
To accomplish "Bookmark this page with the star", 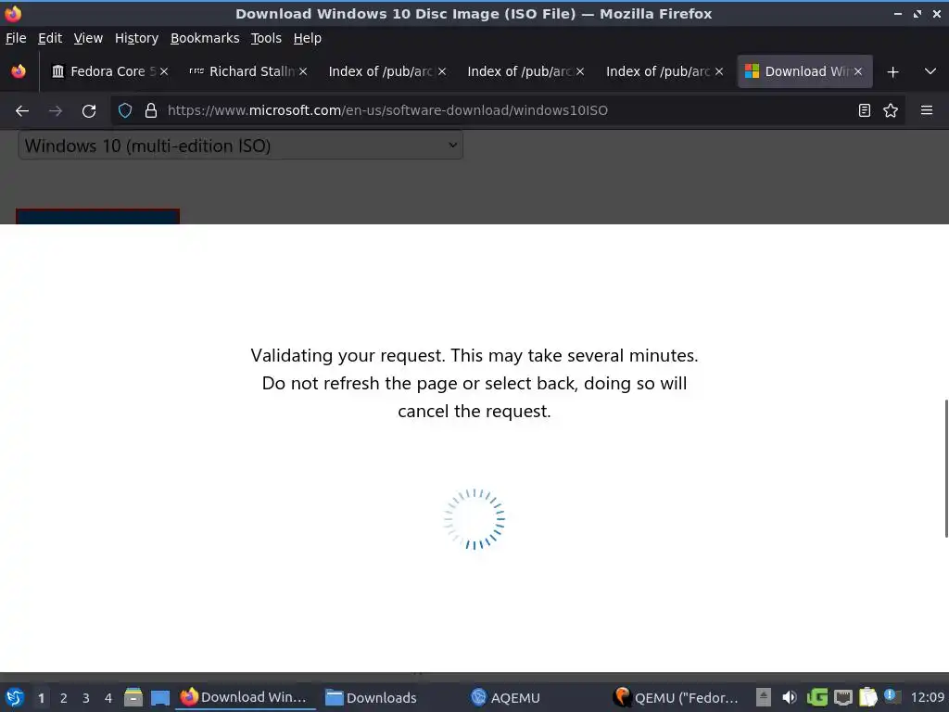I will pos(891,110).
